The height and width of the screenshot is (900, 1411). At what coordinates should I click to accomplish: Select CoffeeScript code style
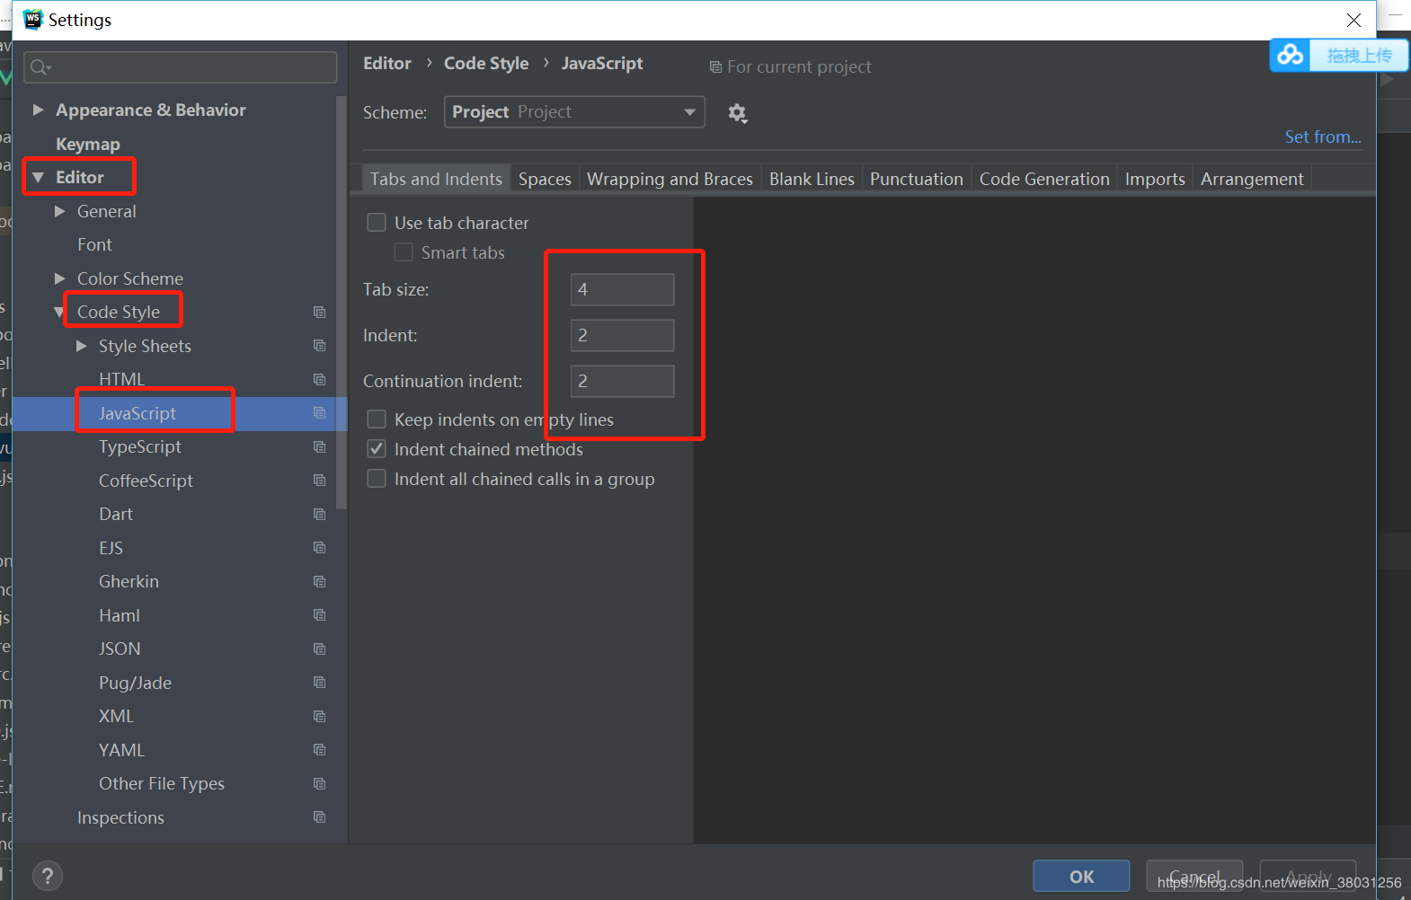point(146,481)
